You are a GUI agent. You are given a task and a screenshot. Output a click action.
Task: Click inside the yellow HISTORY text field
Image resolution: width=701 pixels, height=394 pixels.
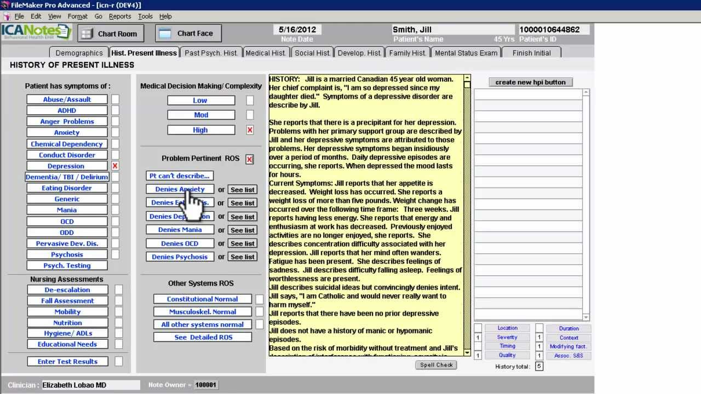tap(366, 215)
